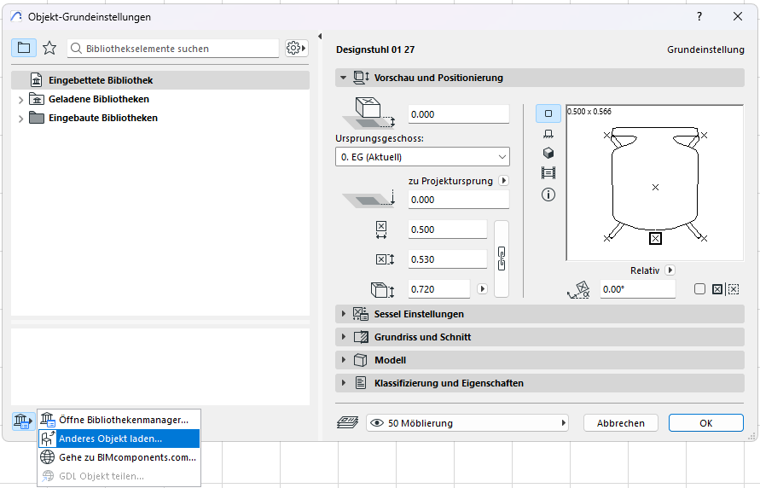760x488 pixels.
Task: Select the side elevation preview icon
Action: click(x=548, y=133)
